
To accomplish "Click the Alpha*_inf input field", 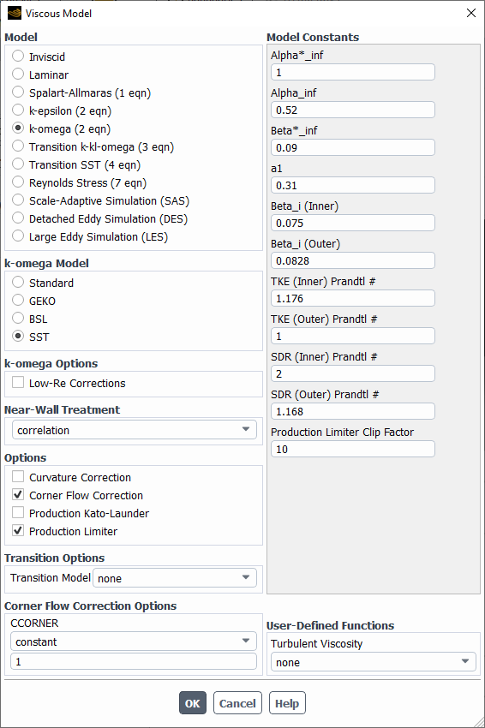I will point(353,73).
